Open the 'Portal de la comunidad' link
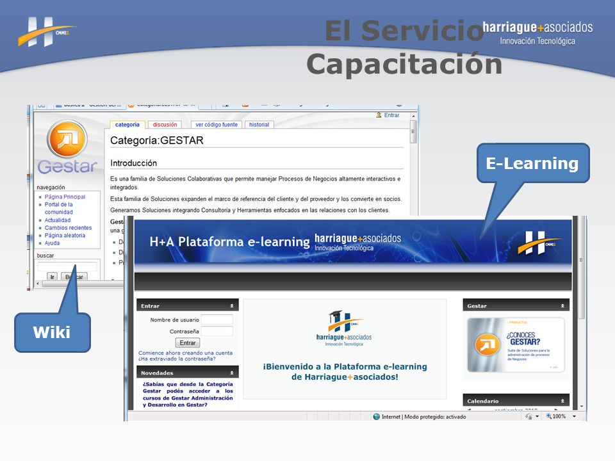This screenshot has height=461, width=615. tap(58, 208)
